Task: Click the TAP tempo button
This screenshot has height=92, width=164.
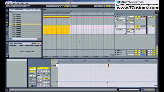Action: tap(12, 6)
